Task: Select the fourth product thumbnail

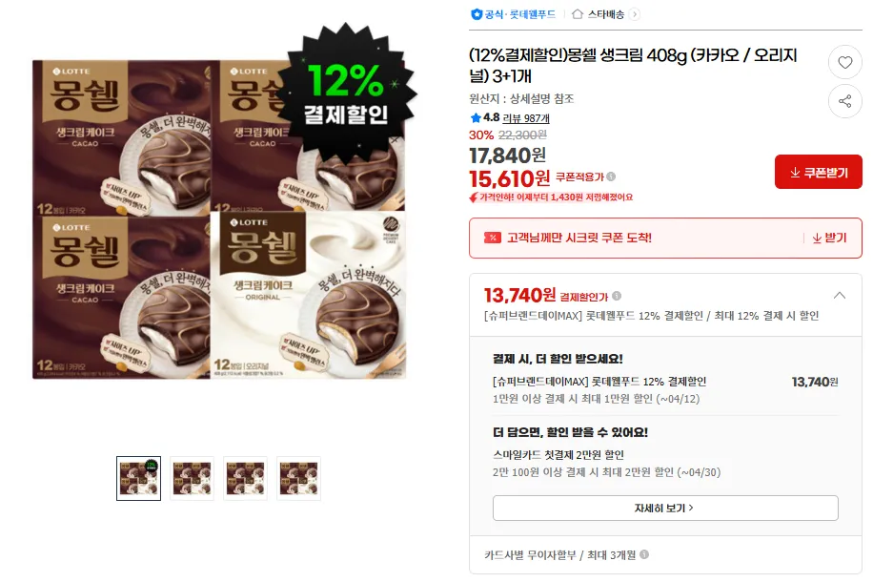Action: pos(299,478)
